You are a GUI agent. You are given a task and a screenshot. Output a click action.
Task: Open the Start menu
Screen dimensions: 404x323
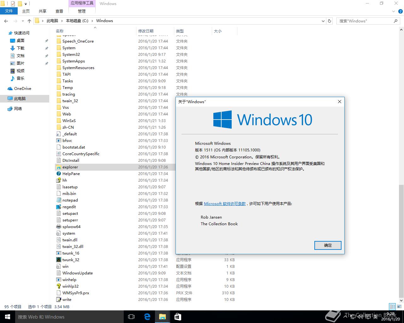coord(8,317)
